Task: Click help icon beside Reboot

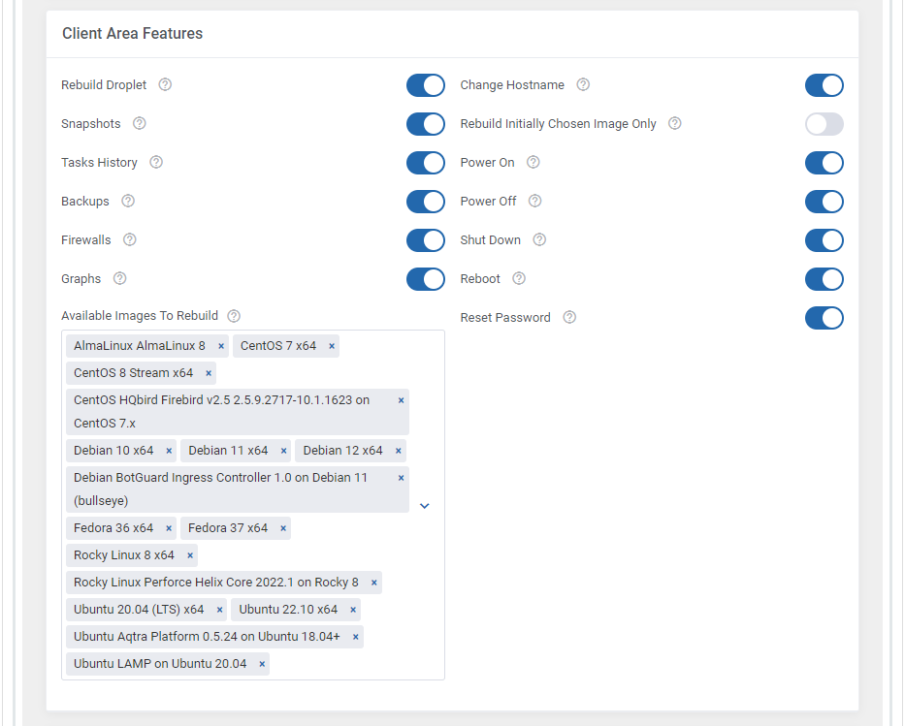Action: 519,278
